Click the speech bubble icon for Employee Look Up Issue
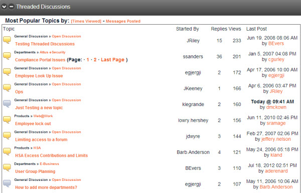Image resolution: width=301 pixels, height=193 pixels. (x=7, y=72)
